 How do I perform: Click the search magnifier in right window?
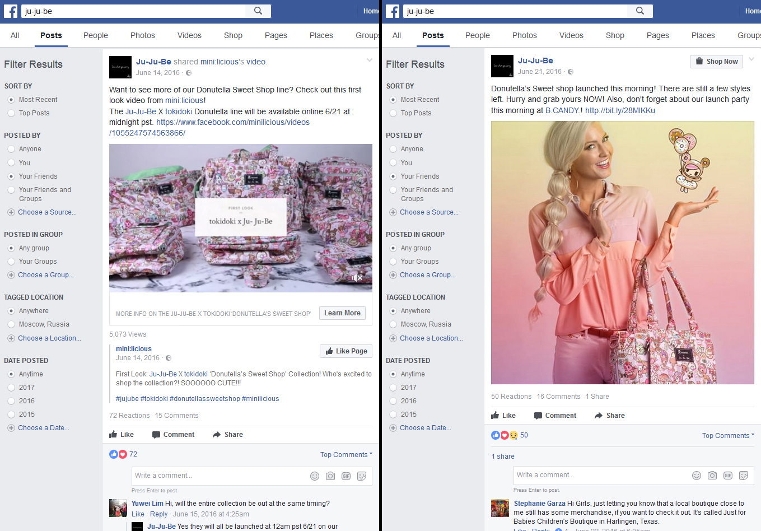point(640,11)
